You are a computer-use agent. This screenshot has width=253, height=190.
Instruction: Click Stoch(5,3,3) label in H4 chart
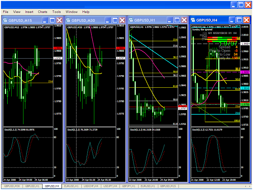point(207,130)
